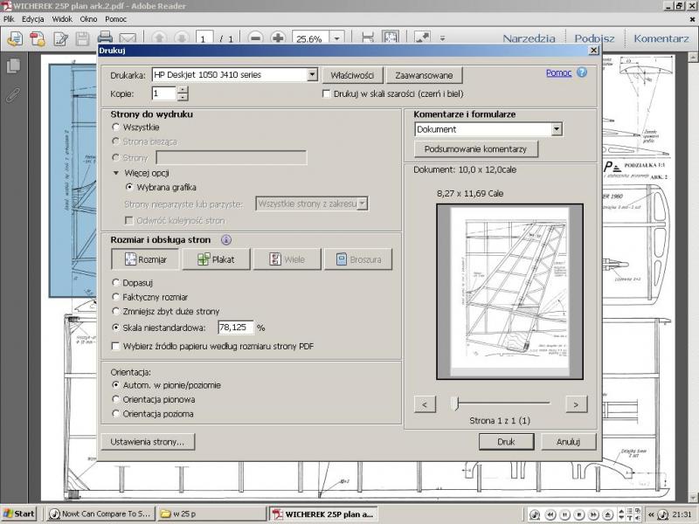Click the zoom out minus icon
This screenshot has width=699, height=524.
255,38
